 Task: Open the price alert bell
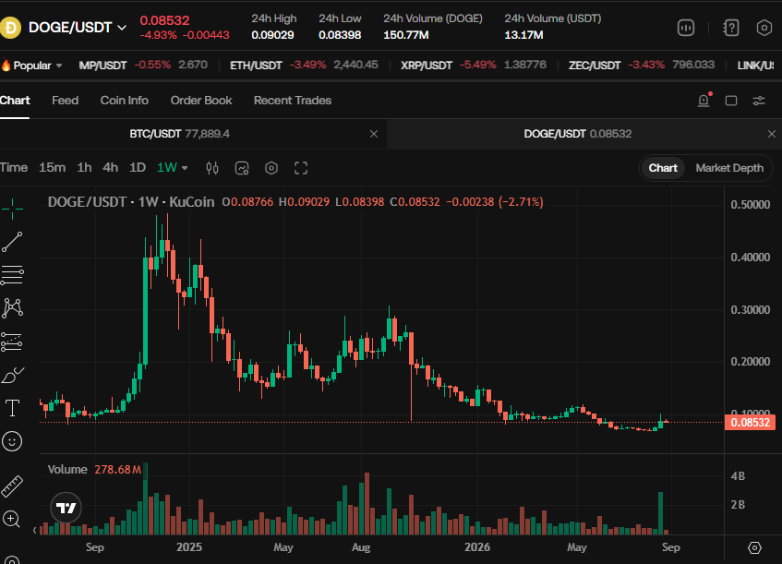point(704,101)
